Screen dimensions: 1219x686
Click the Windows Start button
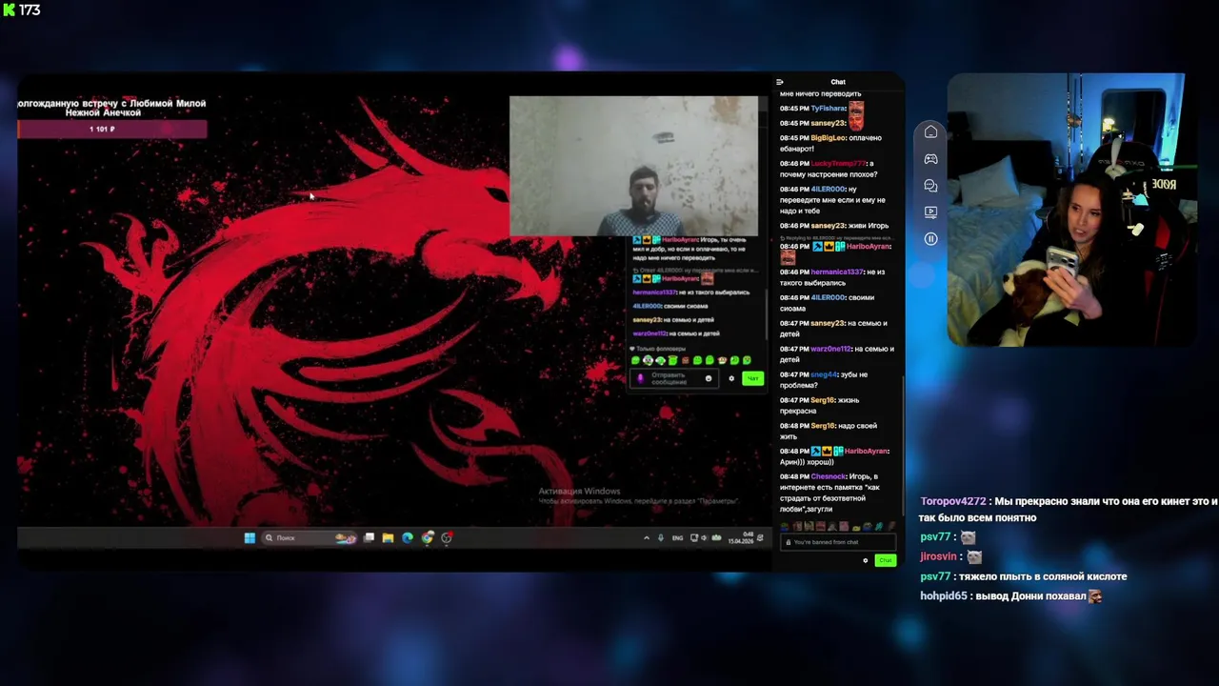click(x=250, y=537)
